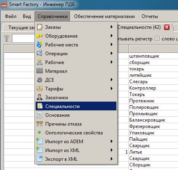Click into the filter text field
Viewport: 178px width, 170px height.
pyautogui.click(x=23, y=38)
